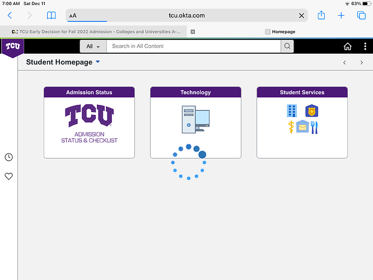Open the Safari bookmarks book icon
Viewport: 373px width, 280px height.
coord(51,16)
